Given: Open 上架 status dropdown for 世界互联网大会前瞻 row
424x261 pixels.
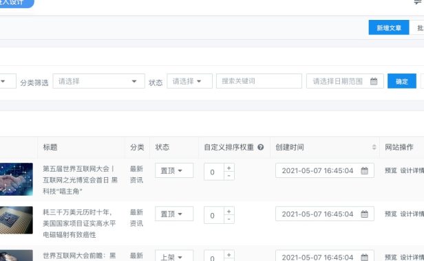Looking at the screenshot, I should [x=174, y=256].
